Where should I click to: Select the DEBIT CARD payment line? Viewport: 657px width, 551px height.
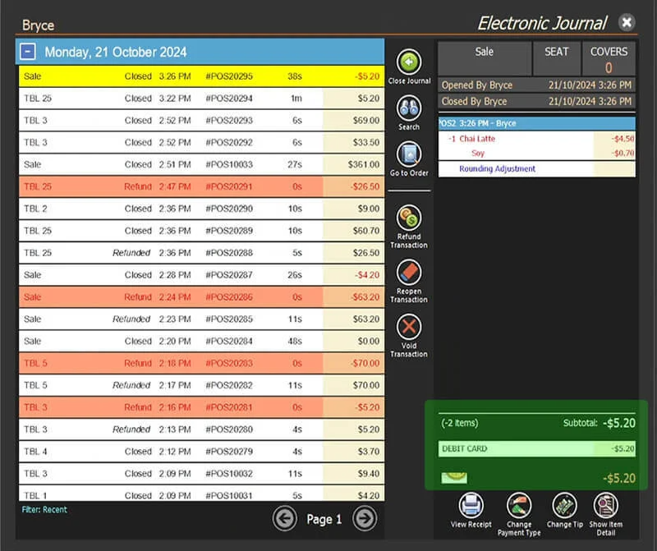537,448
